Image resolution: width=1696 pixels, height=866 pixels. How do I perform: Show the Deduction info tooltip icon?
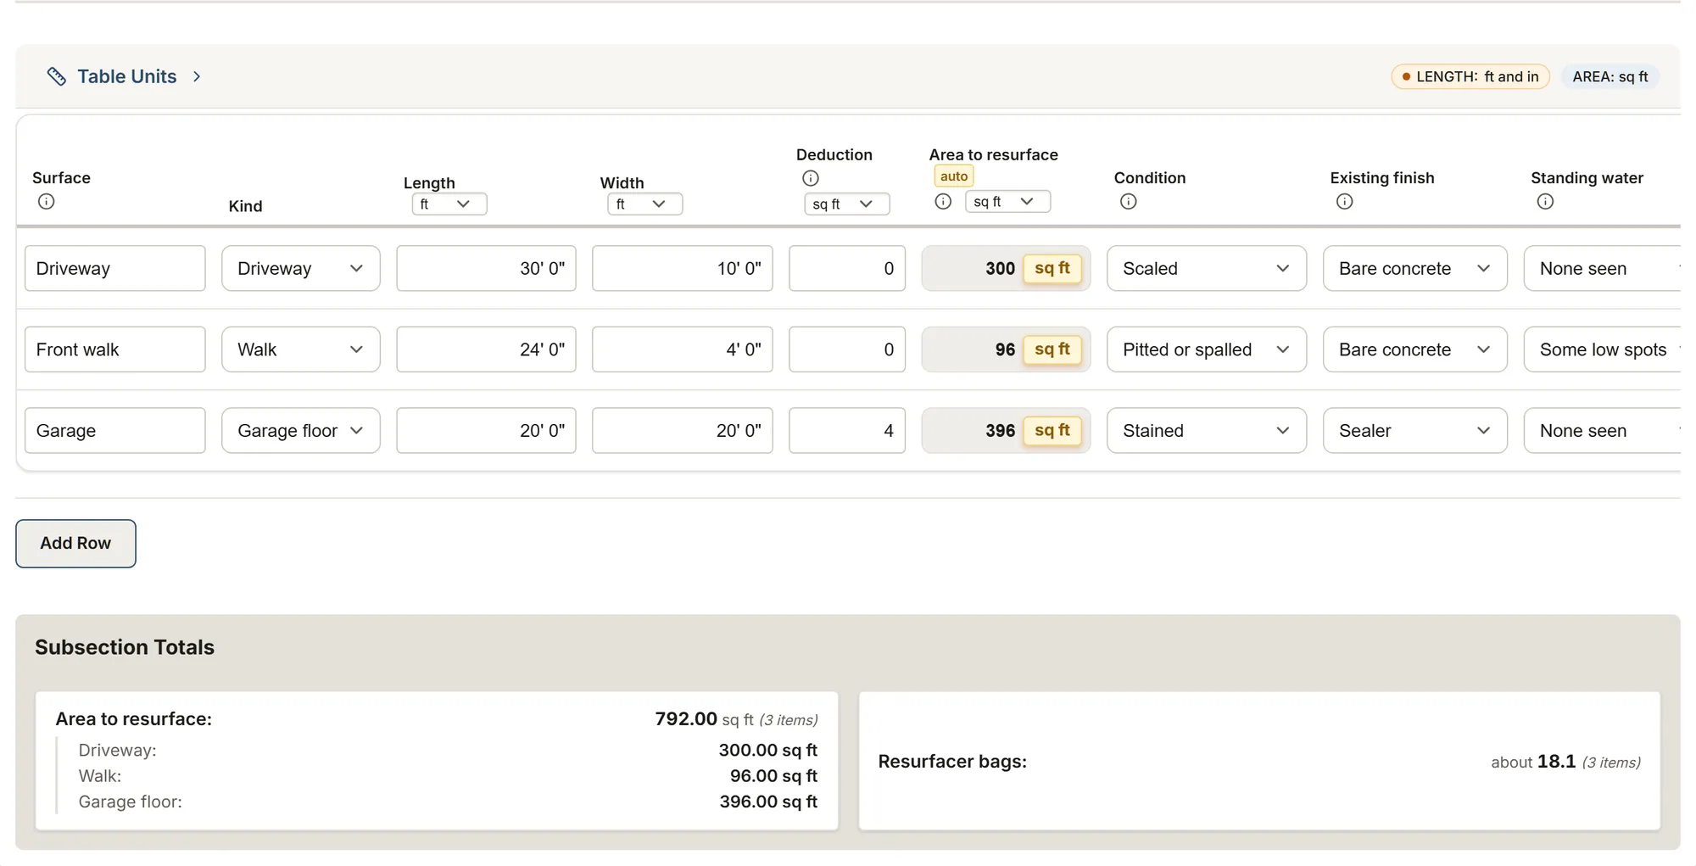(811, 178)
